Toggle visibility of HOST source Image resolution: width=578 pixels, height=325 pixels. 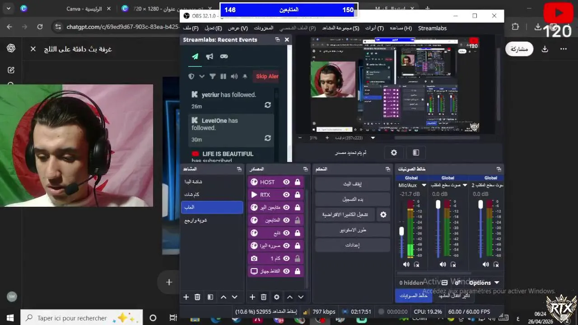point(286,182)
